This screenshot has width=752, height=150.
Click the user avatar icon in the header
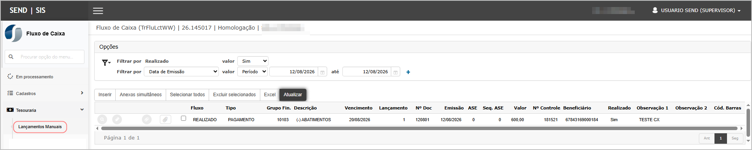(x=655, y=10)
